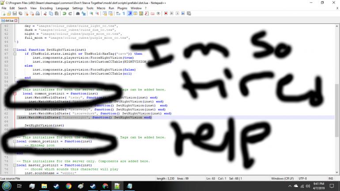Open the File menu
This screenshot has height=191, width=340.
4,8
